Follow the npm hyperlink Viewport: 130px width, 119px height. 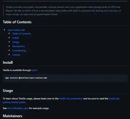tap(34, 70)
